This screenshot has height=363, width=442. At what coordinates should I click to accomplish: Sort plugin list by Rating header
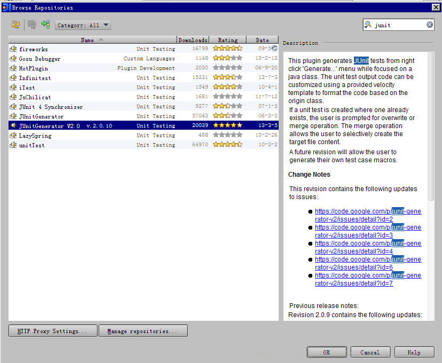coord(227,40)
